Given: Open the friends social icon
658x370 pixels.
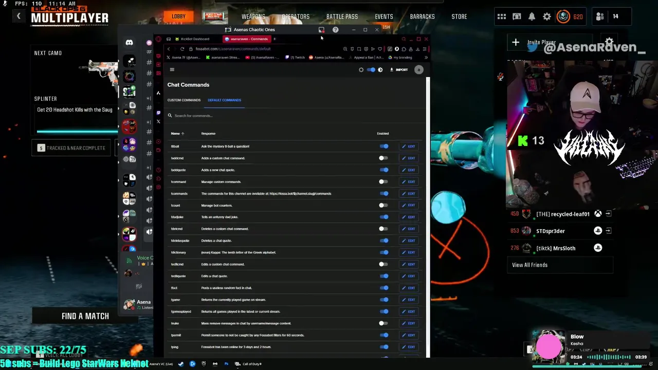Looking at the screenshot, I should (x=600, y=16).
